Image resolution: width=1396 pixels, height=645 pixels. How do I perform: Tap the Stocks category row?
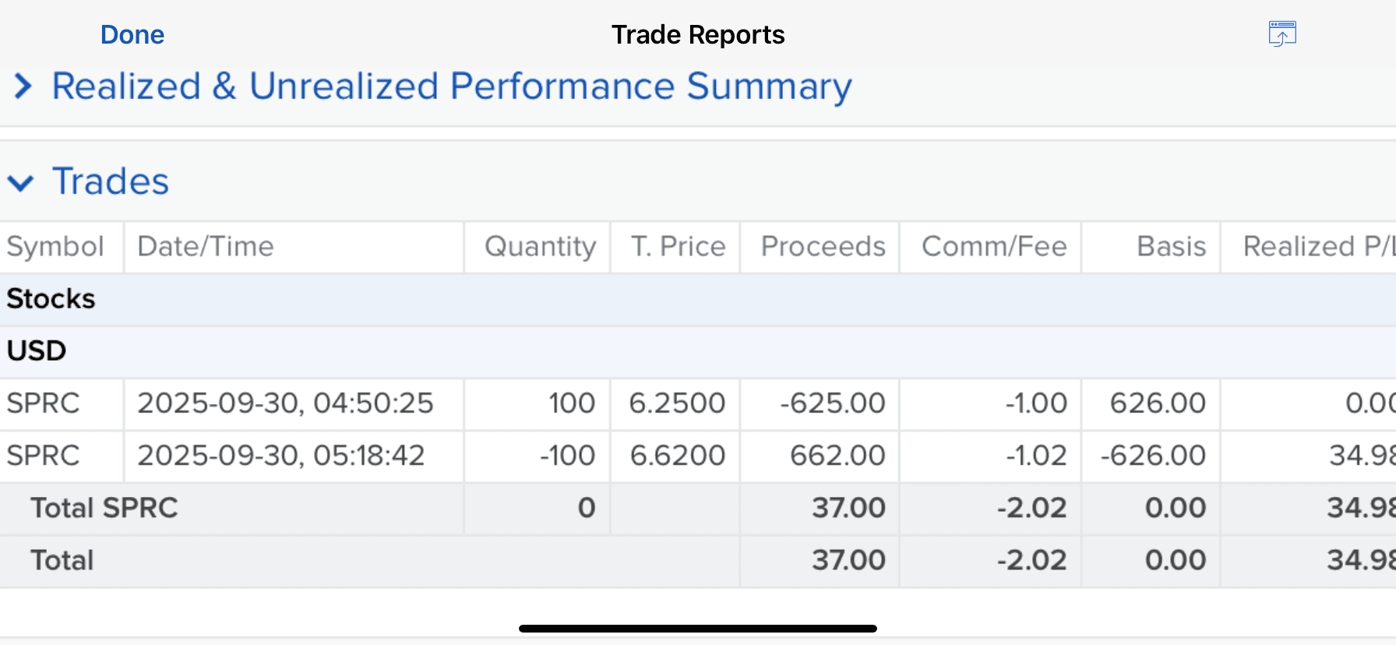[51, 299]
